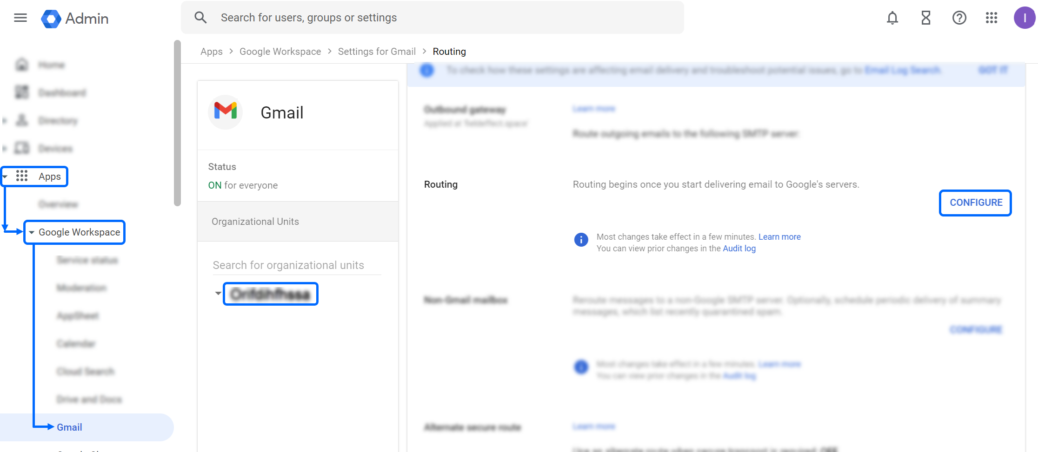Click the Routing breadcrumb text
The image size is (1038, 452).
pyautogui.click(x=449, y=52)
